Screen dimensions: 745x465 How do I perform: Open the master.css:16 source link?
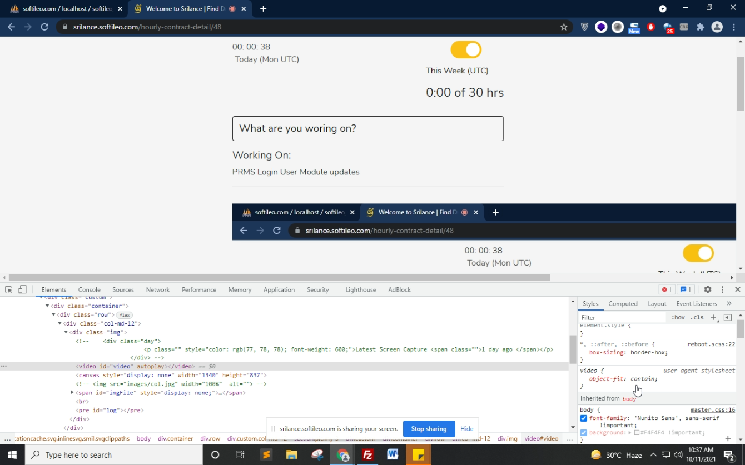[712, 410]
